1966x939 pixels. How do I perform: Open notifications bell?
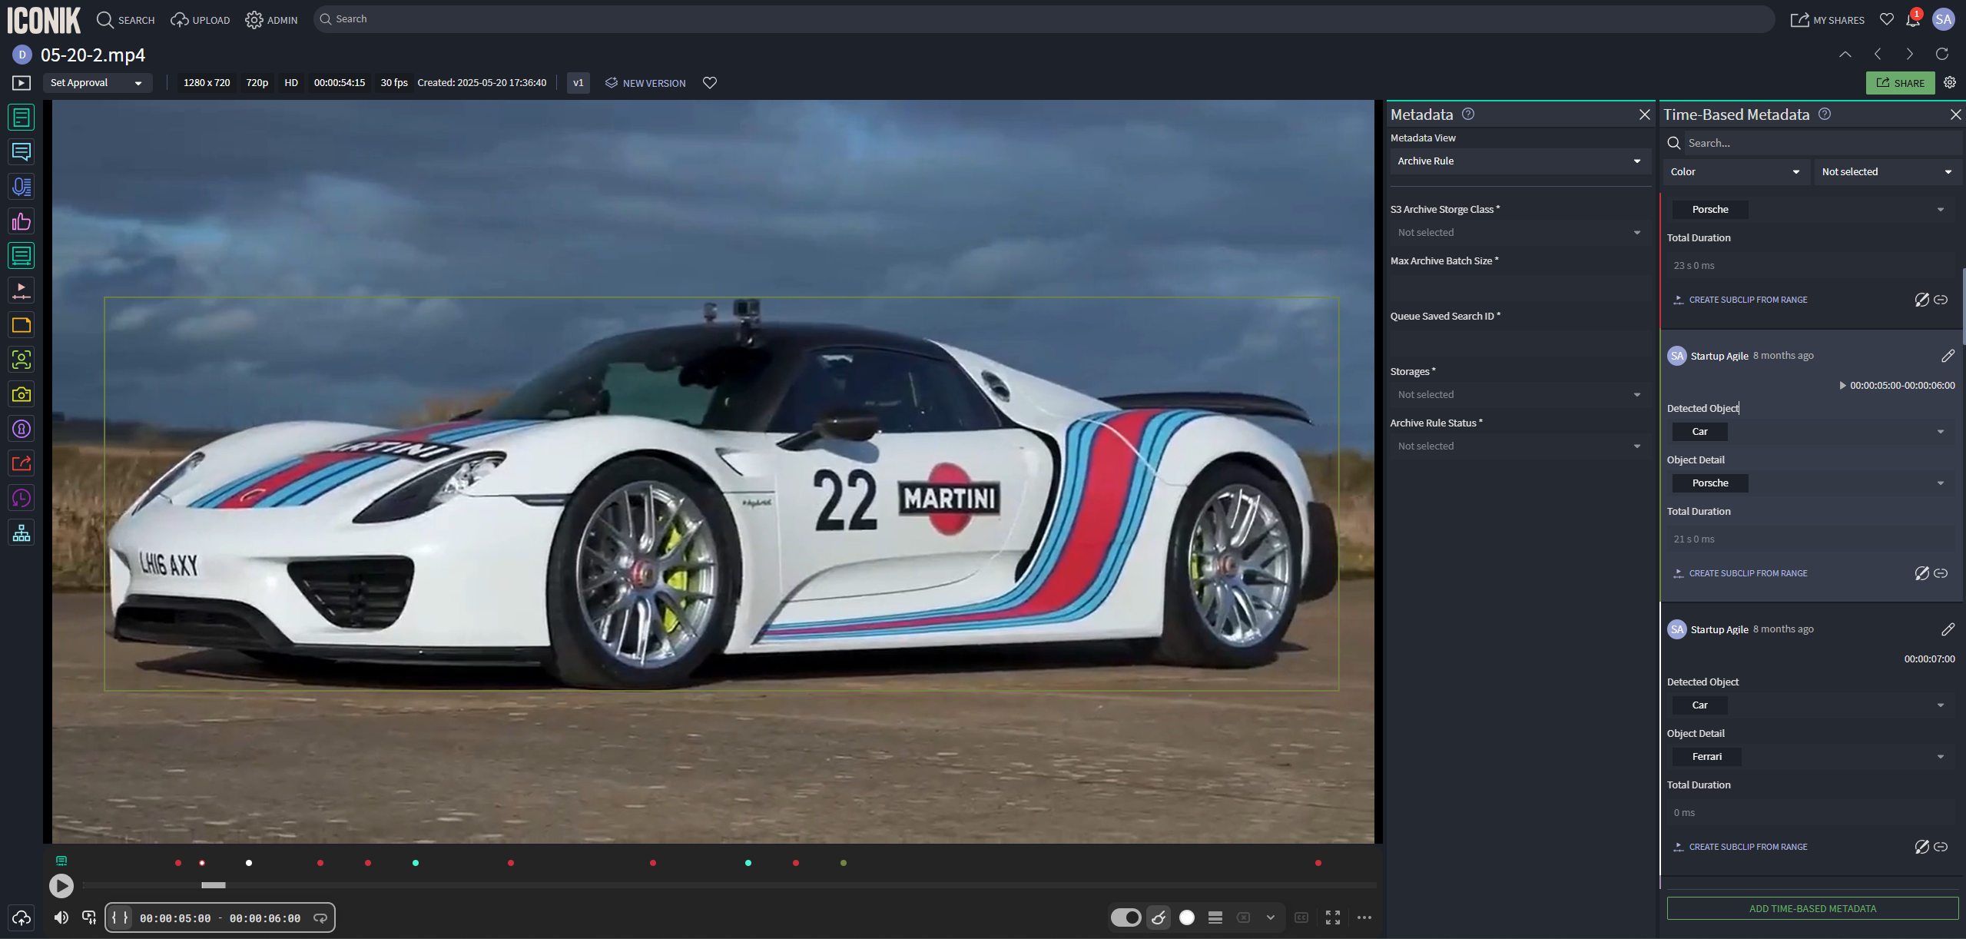pos(1913,20)
